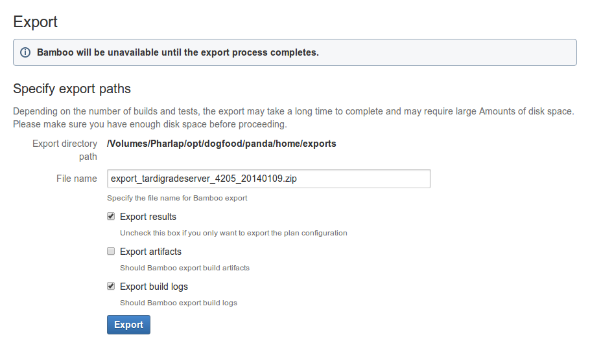The height and width of the screenshot is (348, 590).
Task: Focus the File name input field
Action: (x=269, y=179)
